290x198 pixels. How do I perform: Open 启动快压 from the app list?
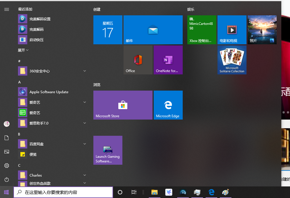click(52, 40)
